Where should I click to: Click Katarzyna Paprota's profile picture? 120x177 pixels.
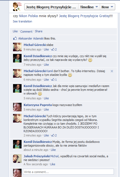coord(17,107)
